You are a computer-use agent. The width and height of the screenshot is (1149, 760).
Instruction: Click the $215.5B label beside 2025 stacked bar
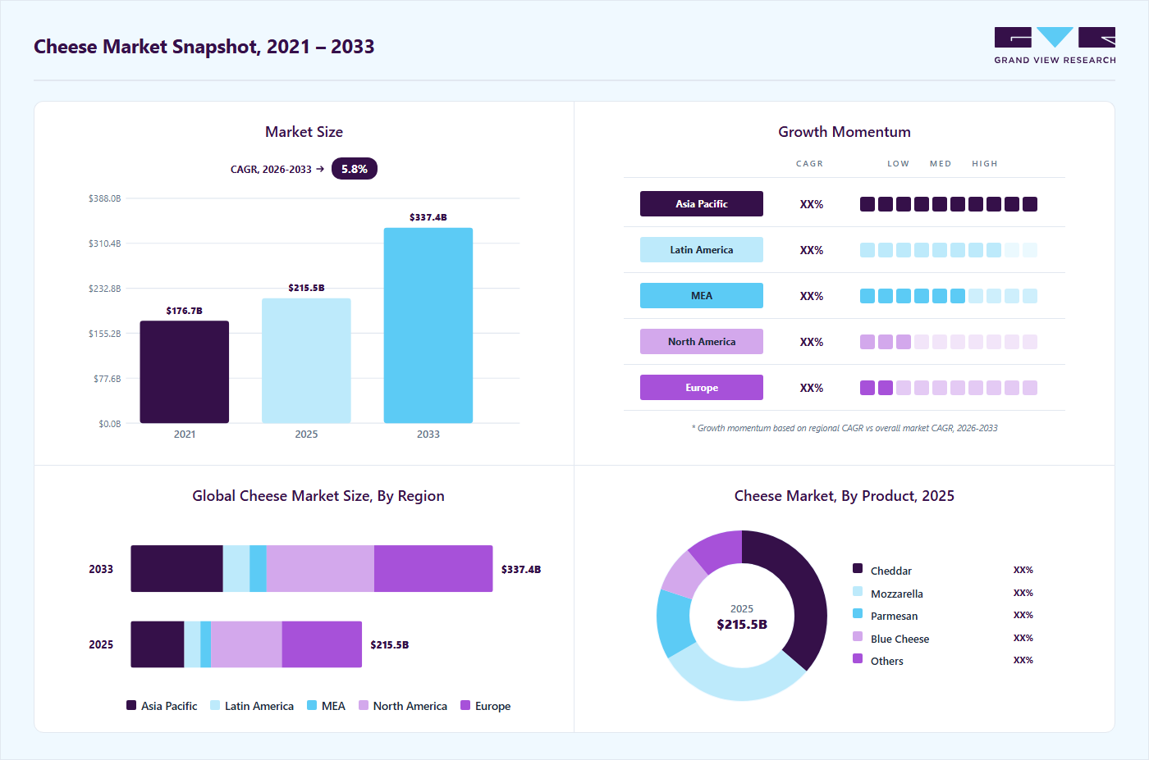coord(390,645)
